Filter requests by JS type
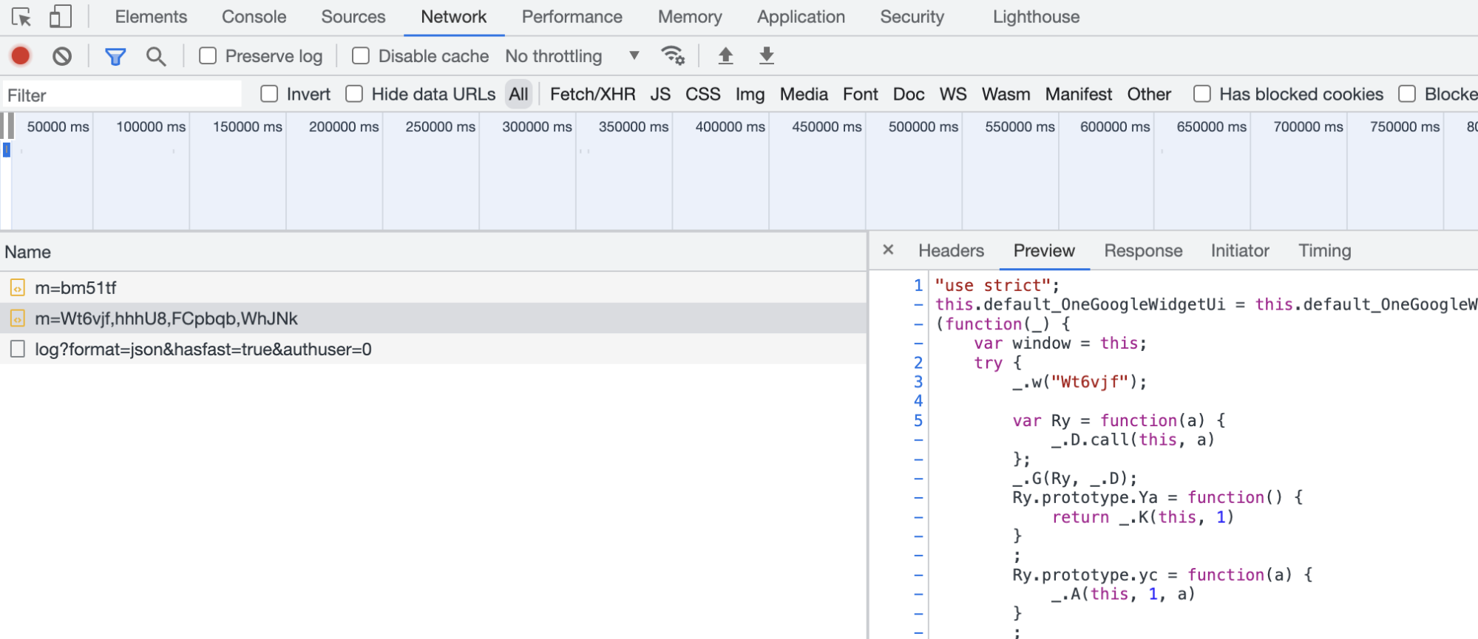Viewport: 1478px width, 639px height. (x=660, y=95)
